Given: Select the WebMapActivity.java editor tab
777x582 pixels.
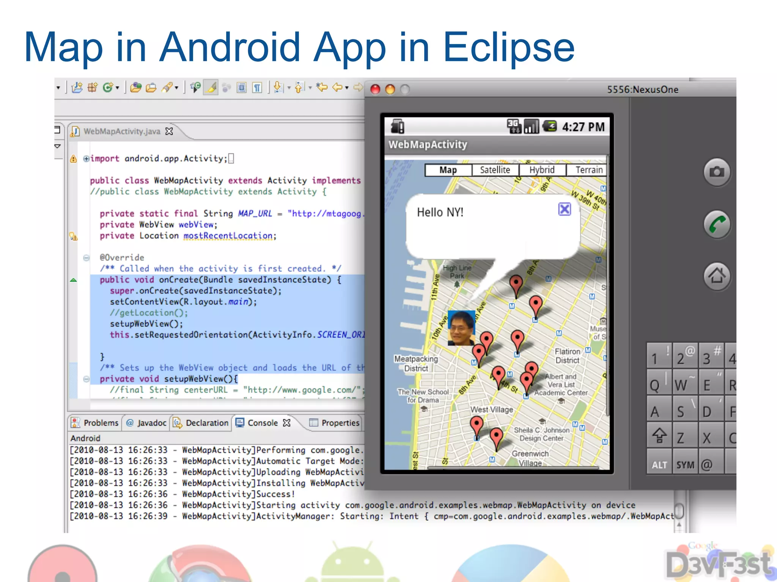Looking at the screenshot, I should [x=122, y=131].
